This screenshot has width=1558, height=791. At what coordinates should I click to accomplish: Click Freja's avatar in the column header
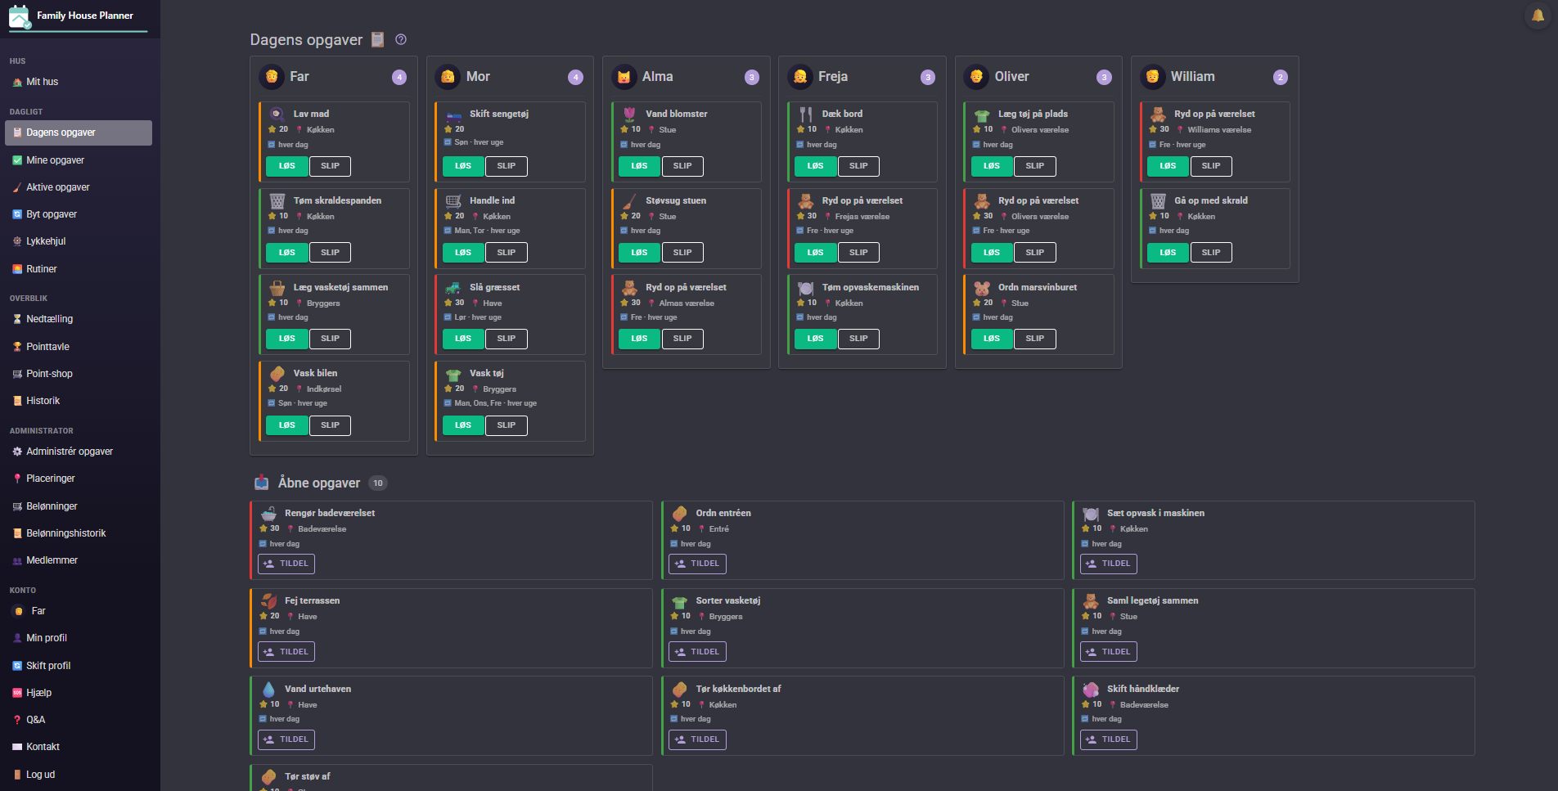point(800,77)
